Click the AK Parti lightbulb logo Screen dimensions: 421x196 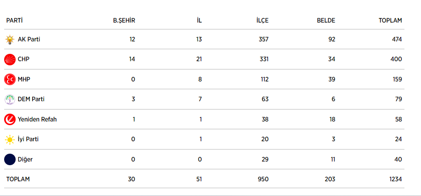10,40
